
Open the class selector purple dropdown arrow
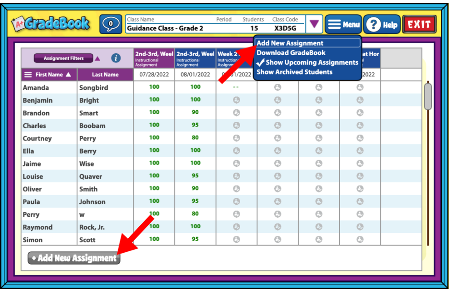coord(314,24)
